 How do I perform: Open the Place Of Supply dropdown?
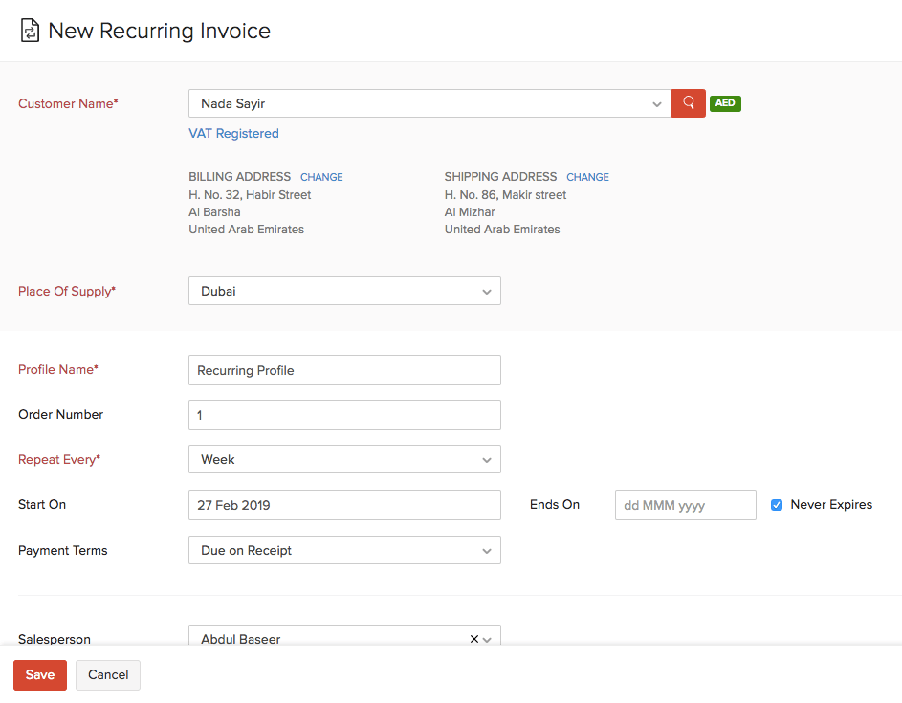coord(487,291)
